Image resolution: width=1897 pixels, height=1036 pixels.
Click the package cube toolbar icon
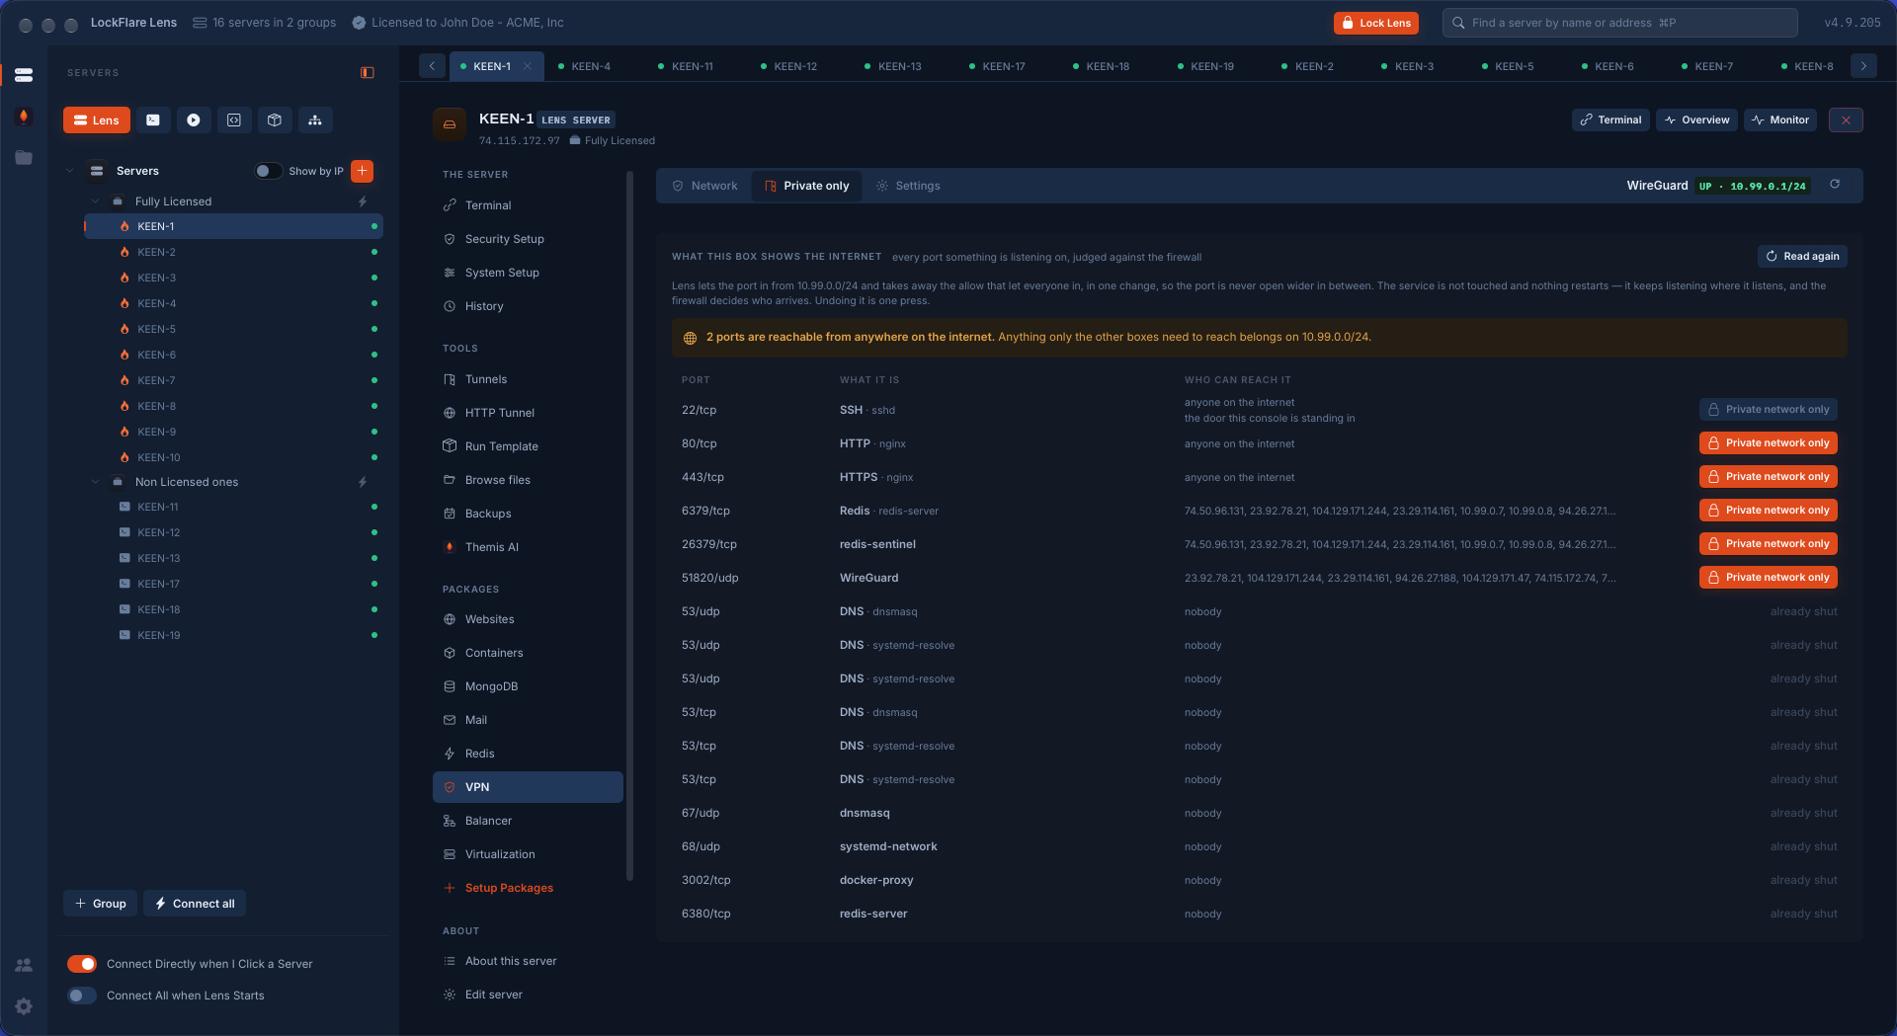point(275,120)
